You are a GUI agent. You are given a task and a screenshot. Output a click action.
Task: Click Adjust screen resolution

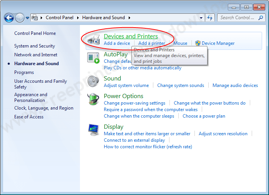tap(223, 134)
